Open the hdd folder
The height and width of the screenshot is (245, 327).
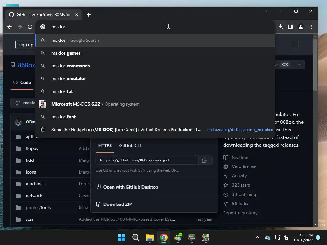(x=30, y=160)
